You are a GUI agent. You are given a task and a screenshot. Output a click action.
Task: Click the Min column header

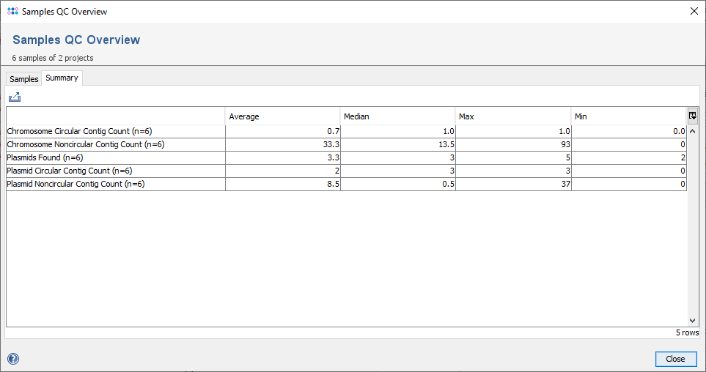(x=628, y=116)
